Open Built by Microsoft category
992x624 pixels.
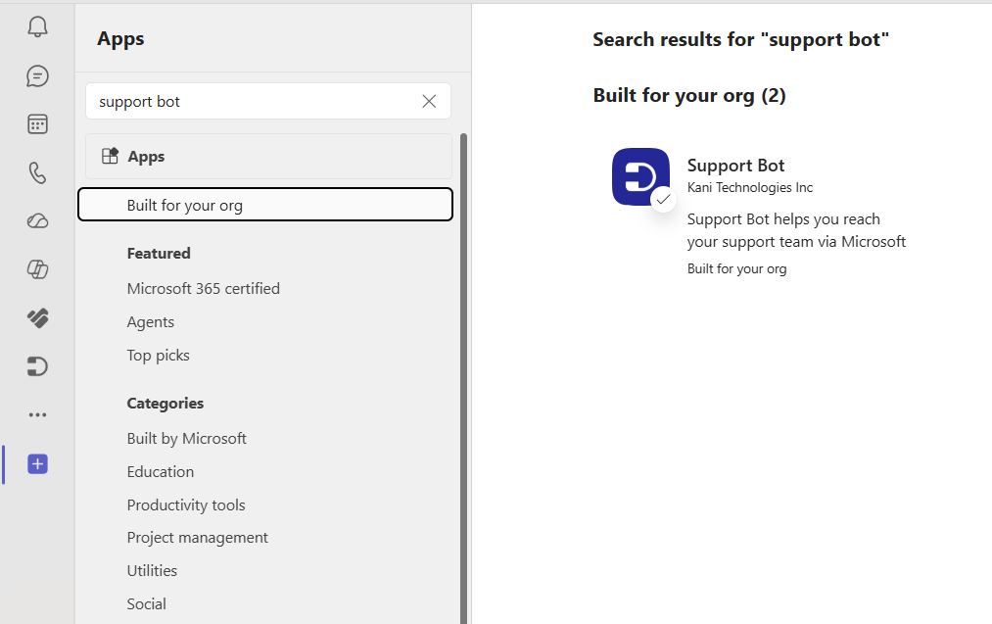(x=187, y=439)
